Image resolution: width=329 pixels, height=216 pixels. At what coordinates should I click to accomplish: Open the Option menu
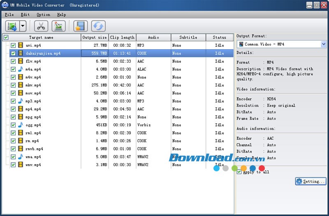point(44,15)
